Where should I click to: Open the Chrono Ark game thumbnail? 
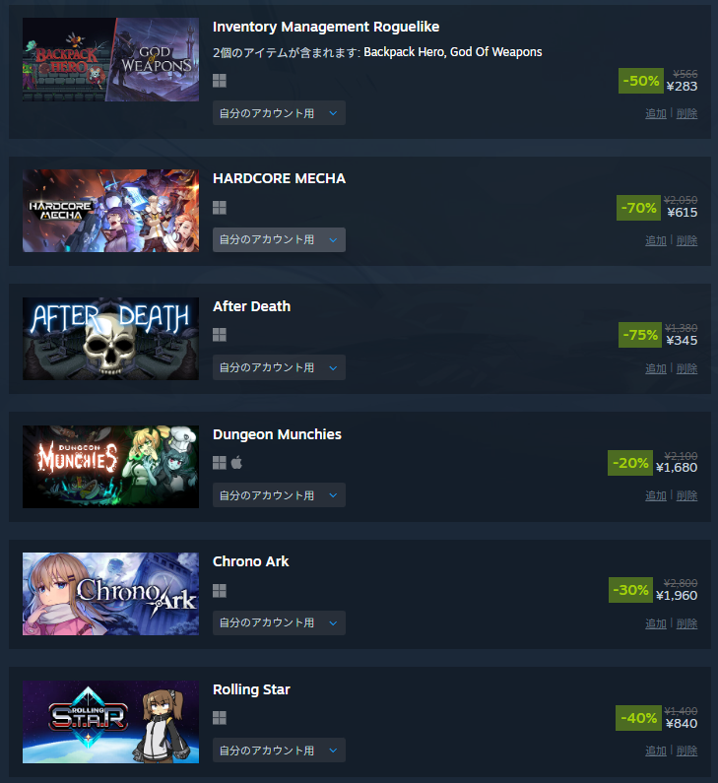110,594
